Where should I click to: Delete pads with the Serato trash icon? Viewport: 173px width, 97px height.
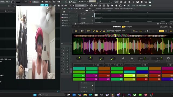pyautogui.click(x=145, y=65)
